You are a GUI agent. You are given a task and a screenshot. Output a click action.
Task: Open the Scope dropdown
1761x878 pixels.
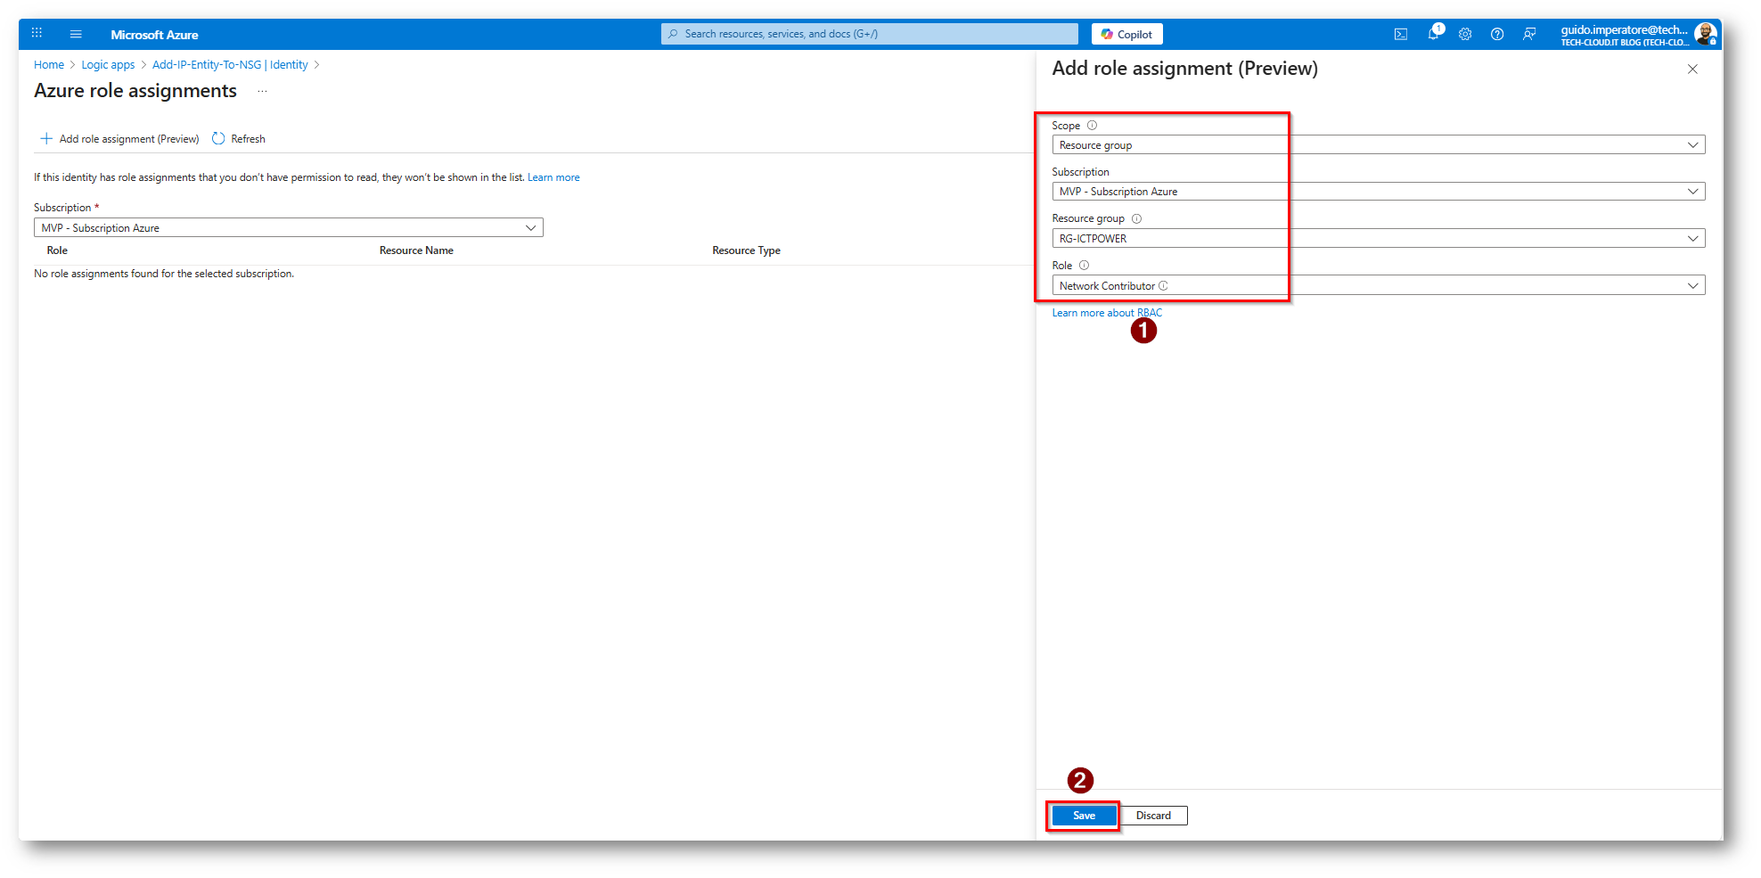tap(1379, 145)
